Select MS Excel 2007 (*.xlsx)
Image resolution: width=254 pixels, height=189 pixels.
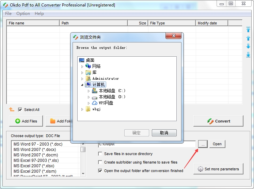coord(34,166)
